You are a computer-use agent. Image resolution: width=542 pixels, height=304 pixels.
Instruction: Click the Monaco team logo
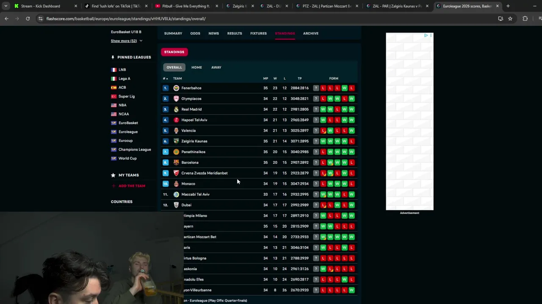click(176, 184)
